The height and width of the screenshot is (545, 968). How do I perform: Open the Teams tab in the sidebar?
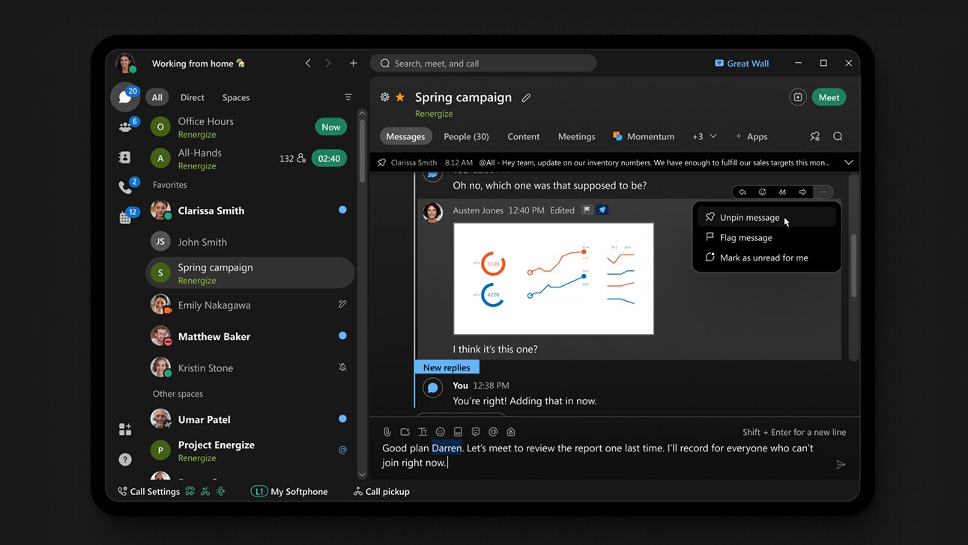click(125, 127)
